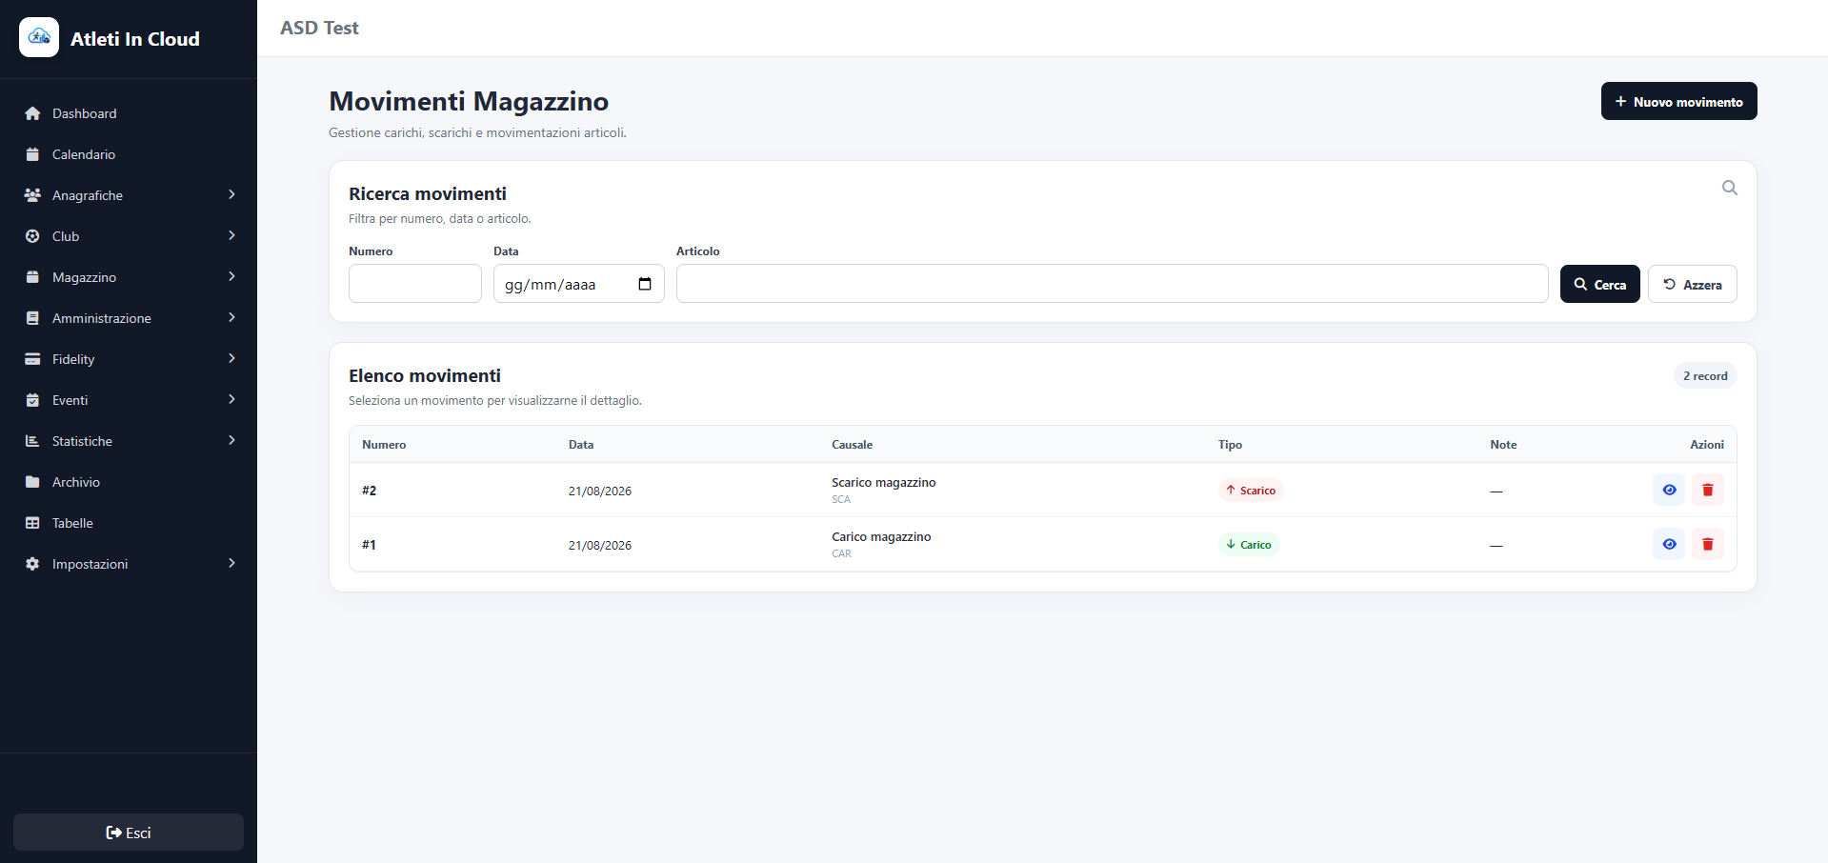Log out using the Esci button
1828x863 pixels.
pyautogui.click(x=129, y=833)
